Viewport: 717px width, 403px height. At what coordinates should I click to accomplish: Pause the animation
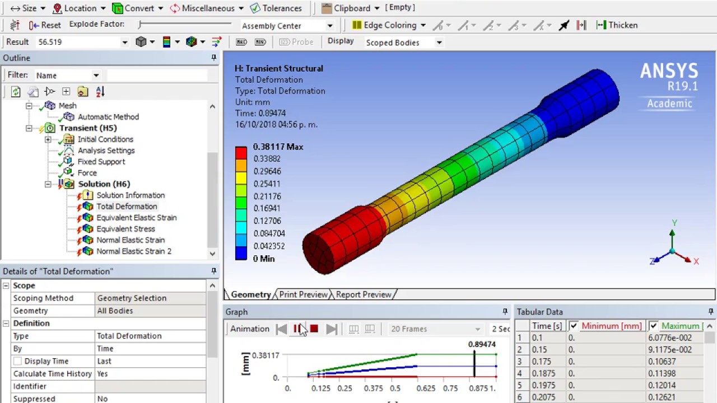pyautogui.click(x=297, y=329)
